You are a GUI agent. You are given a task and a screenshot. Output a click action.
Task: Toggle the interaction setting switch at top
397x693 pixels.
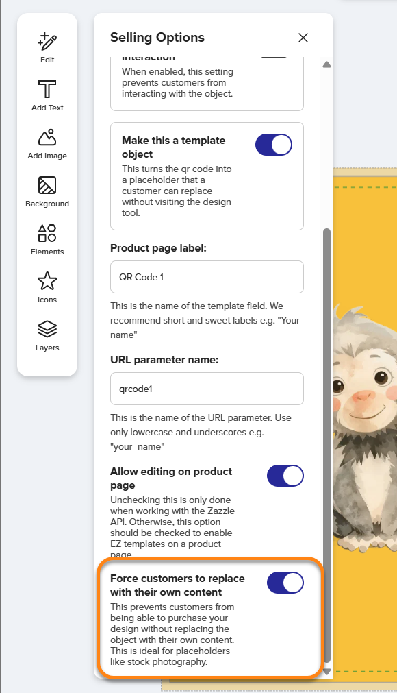(274, 57)
